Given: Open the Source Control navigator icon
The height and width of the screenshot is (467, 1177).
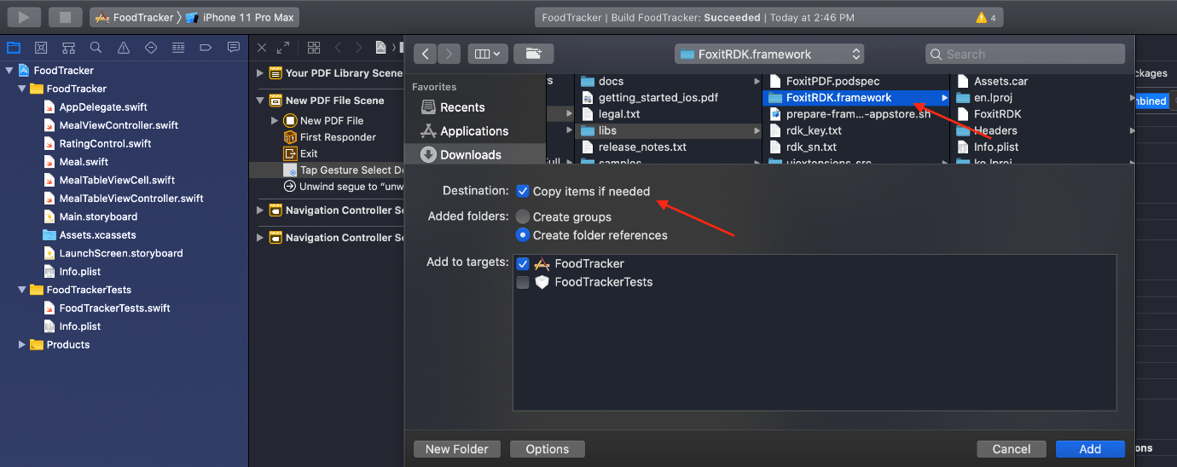Looking at the screenshot, I should (41, 48).
